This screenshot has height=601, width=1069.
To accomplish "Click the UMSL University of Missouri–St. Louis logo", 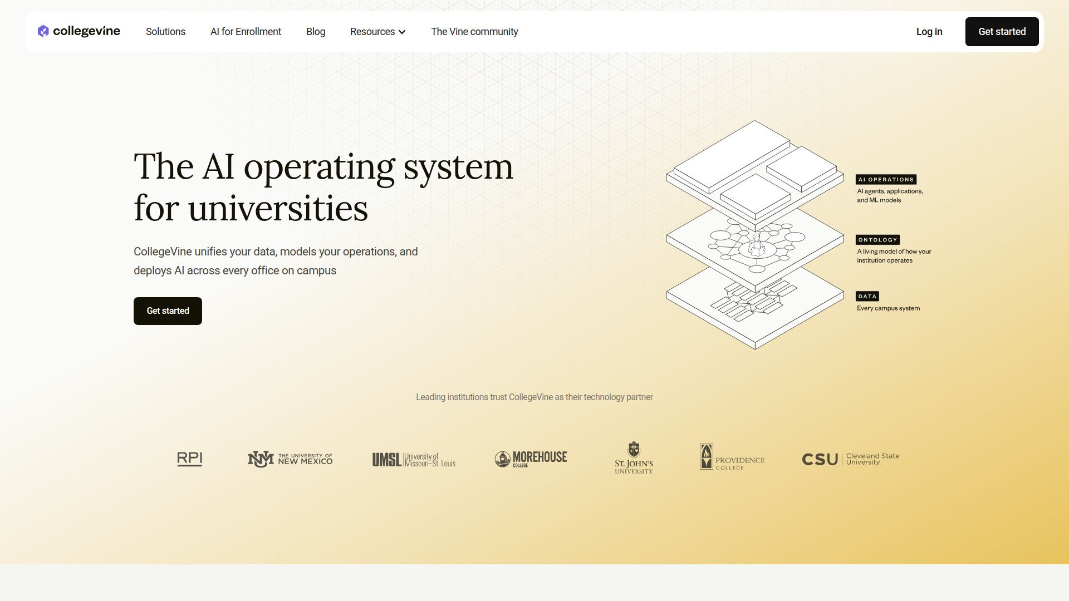I will (414, 460).
